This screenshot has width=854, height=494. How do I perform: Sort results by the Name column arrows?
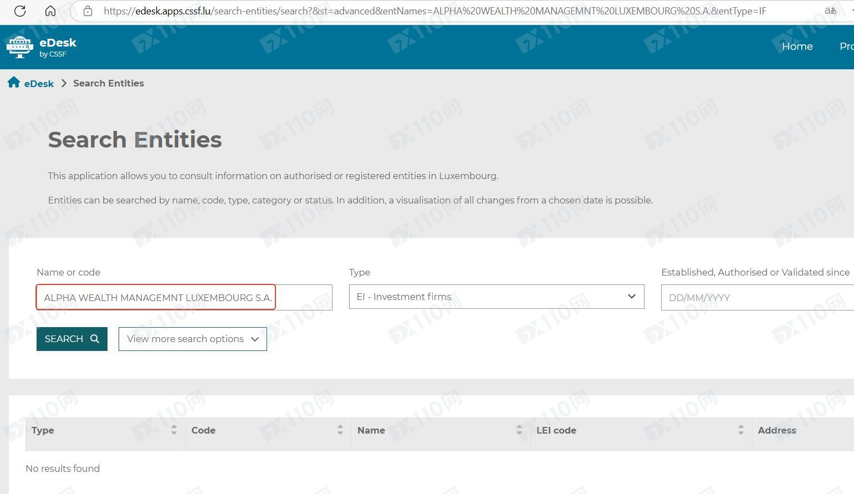coord(519,430)
